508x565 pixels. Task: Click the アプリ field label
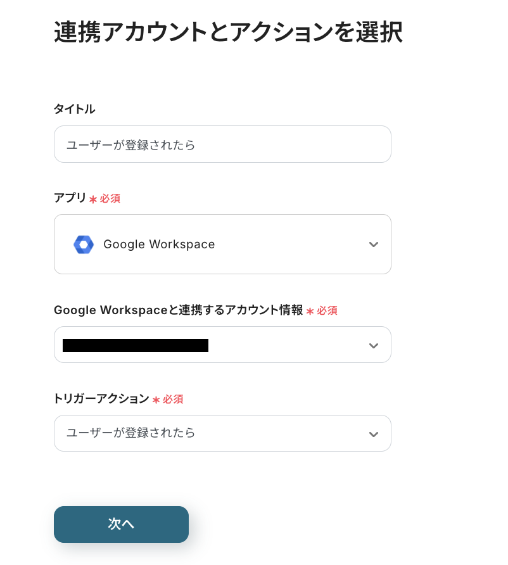tap(70, 198)
